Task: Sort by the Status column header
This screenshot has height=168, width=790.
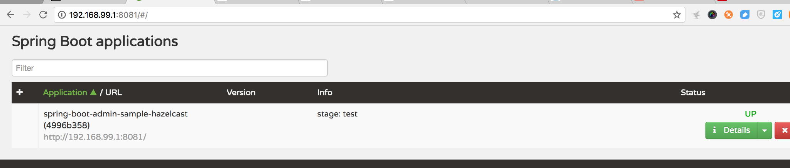Action: (693, 93)
